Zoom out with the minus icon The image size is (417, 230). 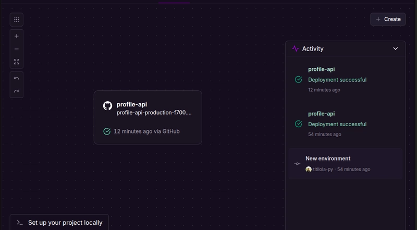pos(17,49)
